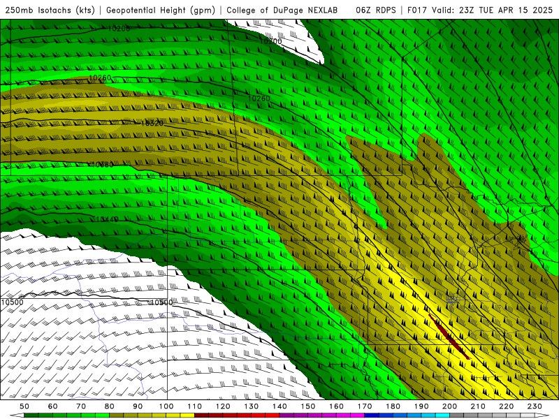Click the 120 colorbar scale label
The image size is (559, 419).
coord(223,406)
